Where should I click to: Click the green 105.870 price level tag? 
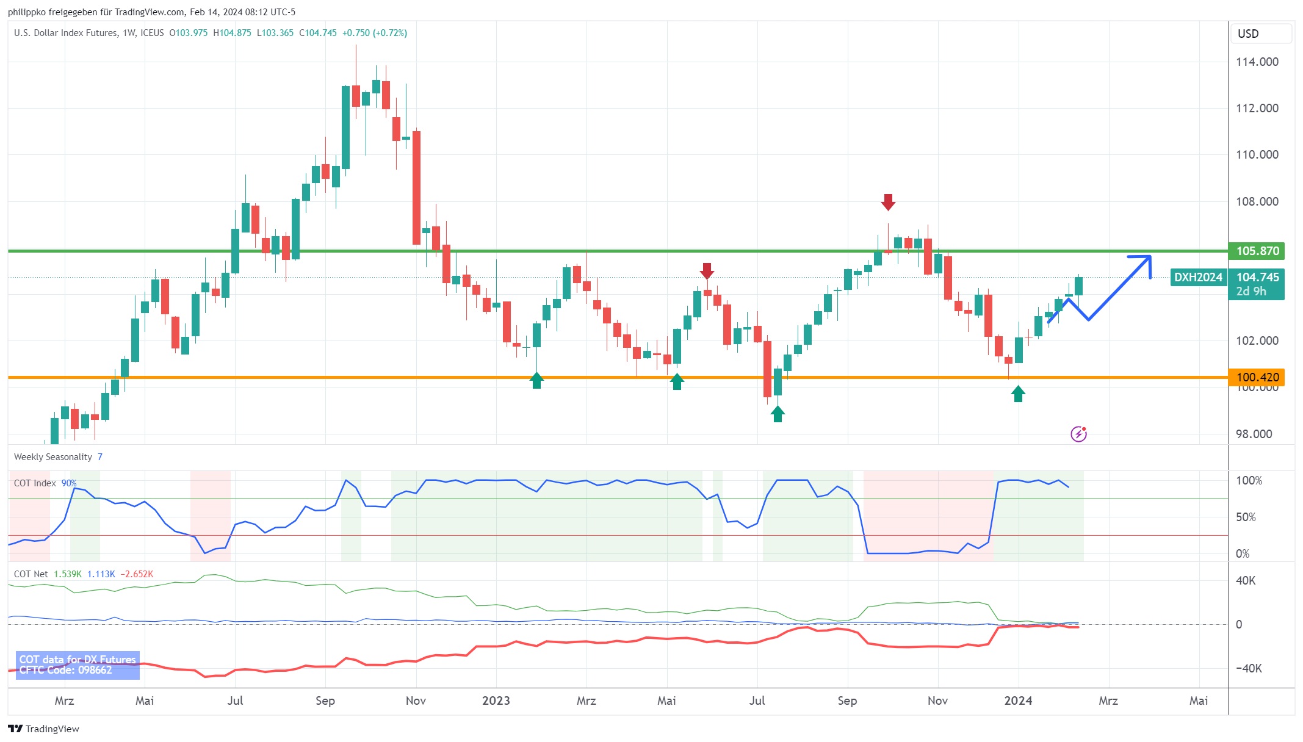(1257, 251)
